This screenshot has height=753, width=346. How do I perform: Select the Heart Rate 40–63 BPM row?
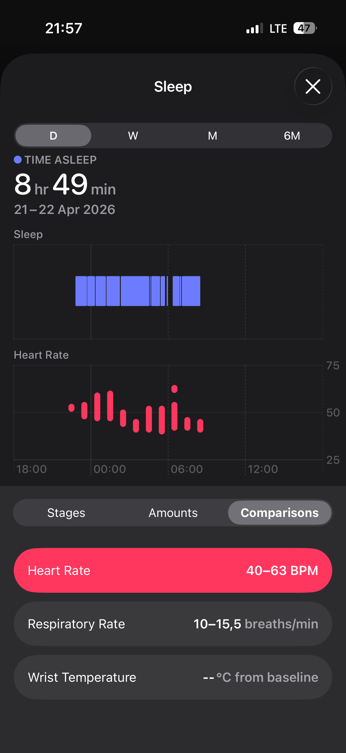(173, 570)
